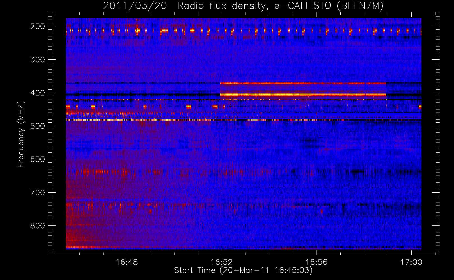Click the 16:48 time tick label
454x280 pixels.
(127, 262)
